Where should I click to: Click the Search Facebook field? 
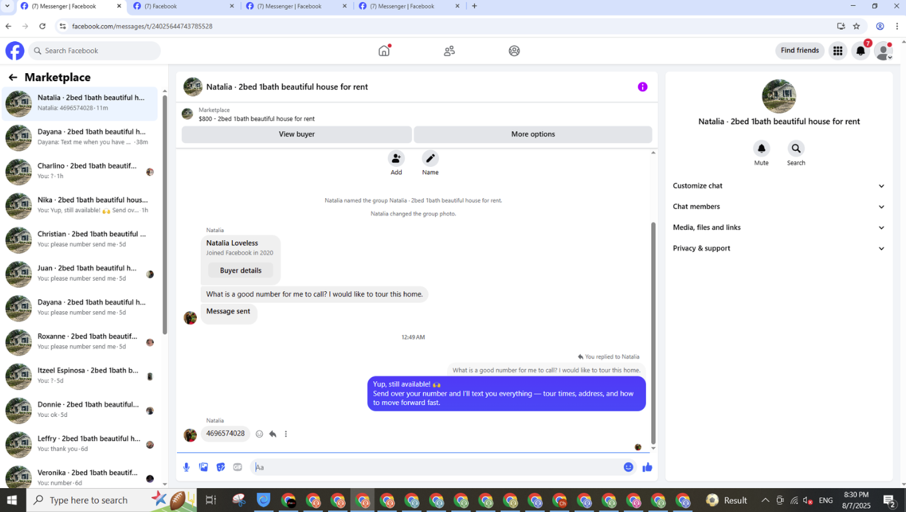tap(94, 51)
